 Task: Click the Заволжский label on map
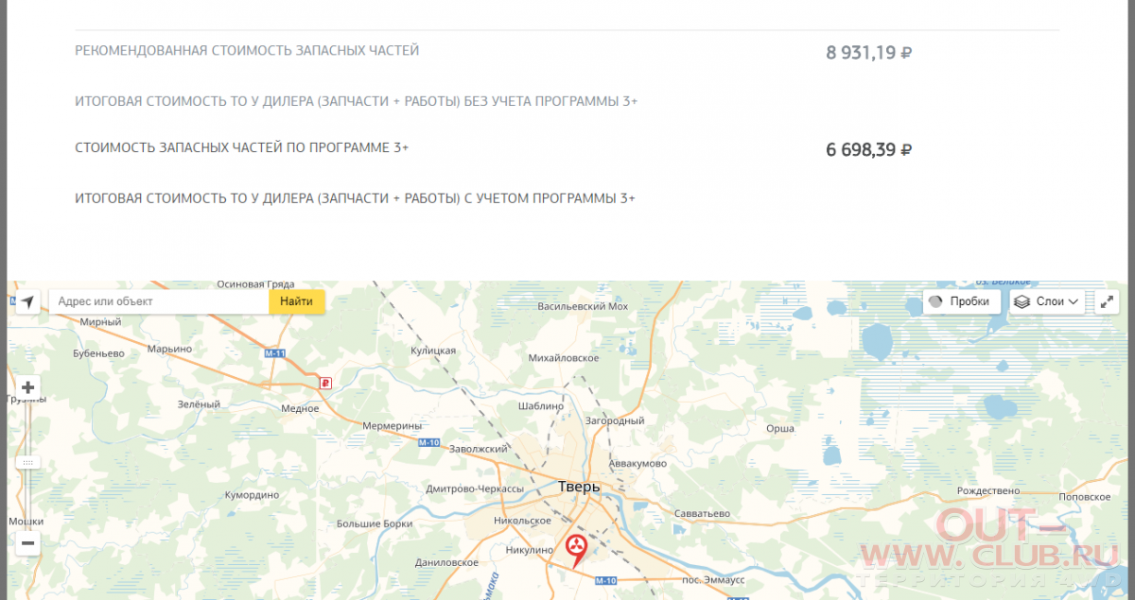point(479,449)
